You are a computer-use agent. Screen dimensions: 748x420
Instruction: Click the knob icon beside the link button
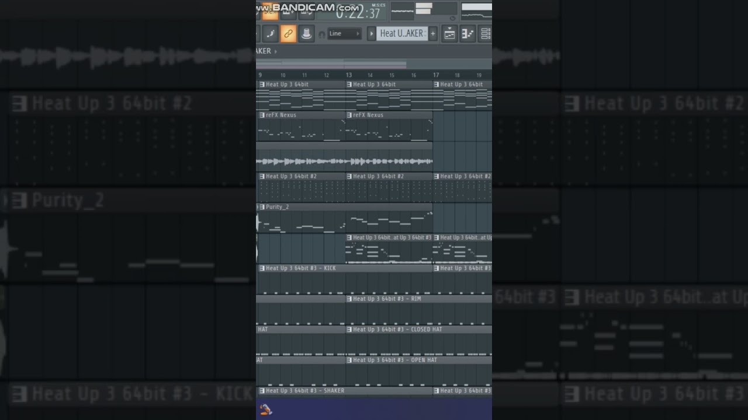306,34
